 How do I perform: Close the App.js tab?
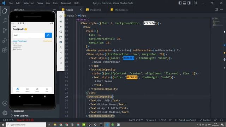coord(81,10)
